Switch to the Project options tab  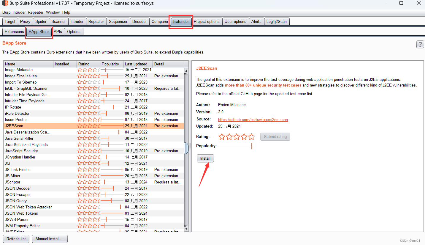207,21
